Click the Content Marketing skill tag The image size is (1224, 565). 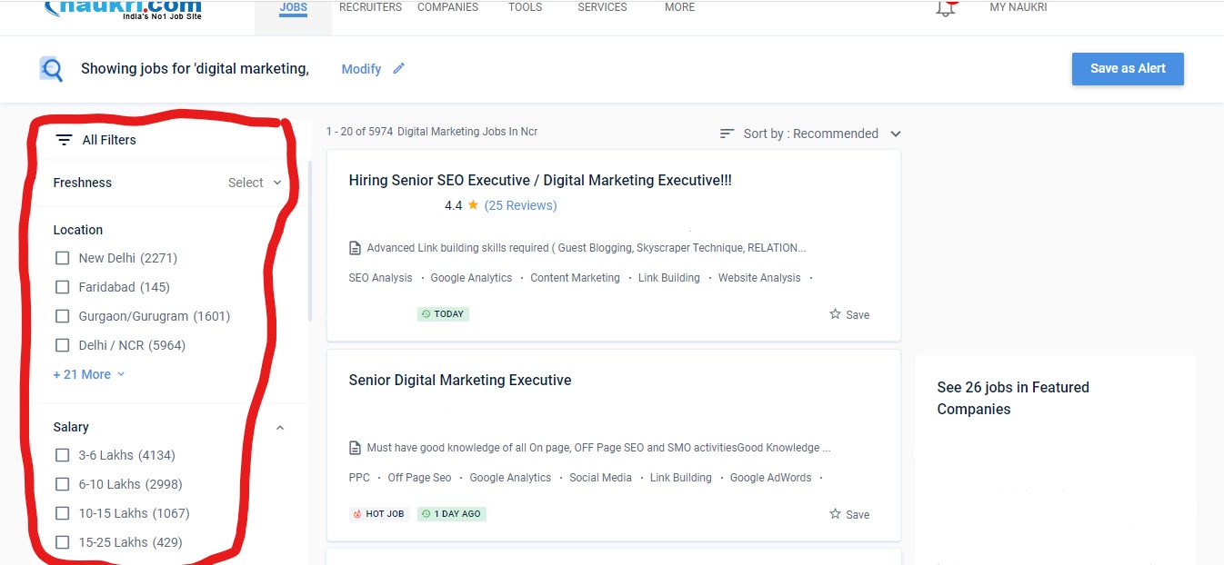coord(575,278)
